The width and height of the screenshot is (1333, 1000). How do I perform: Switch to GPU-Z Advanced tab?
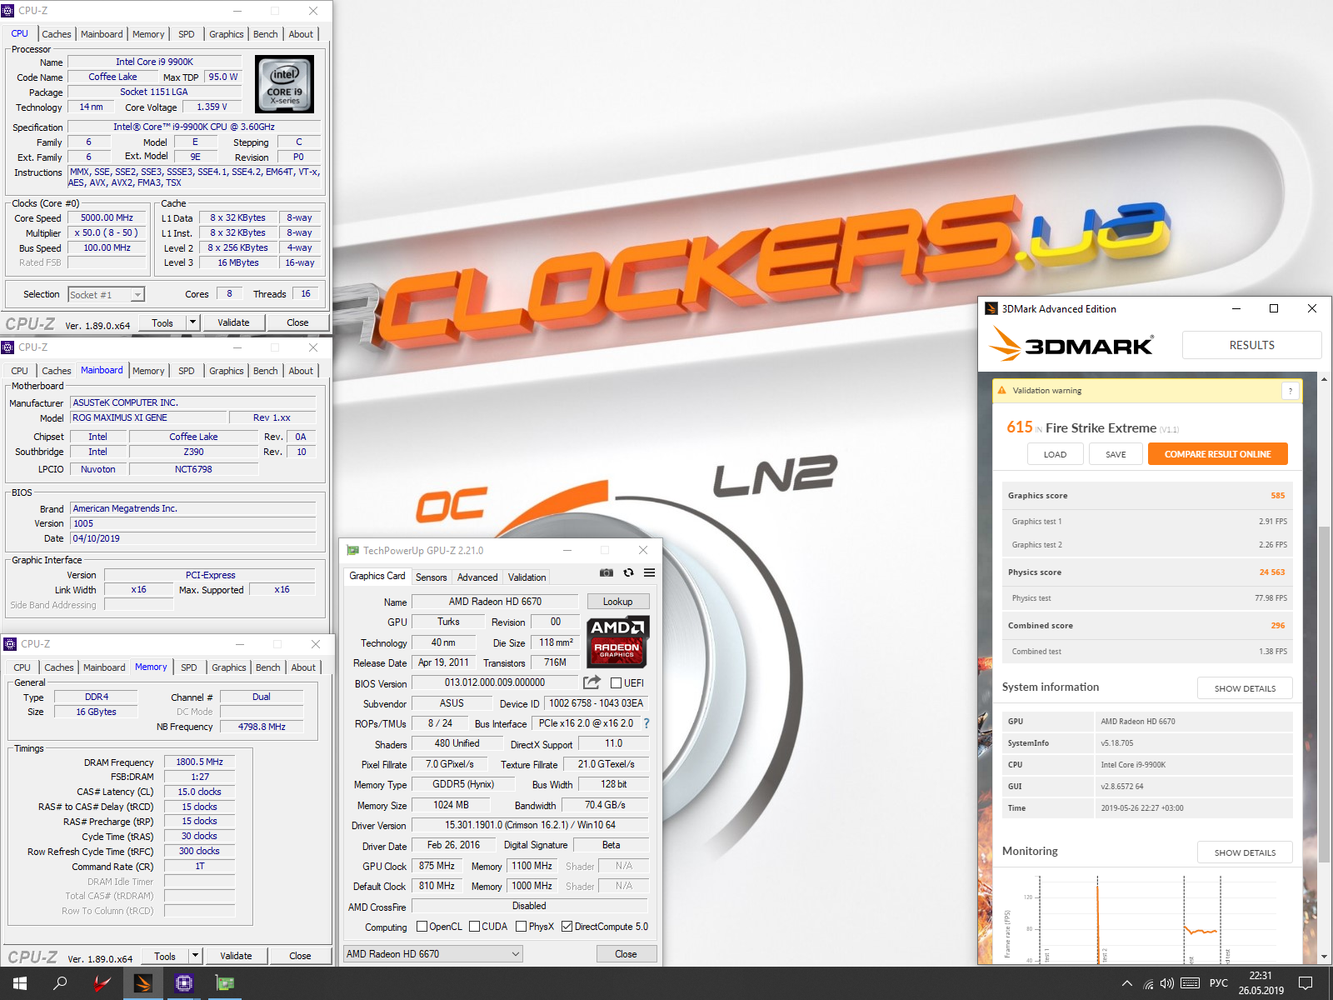[x=477, y=577]
